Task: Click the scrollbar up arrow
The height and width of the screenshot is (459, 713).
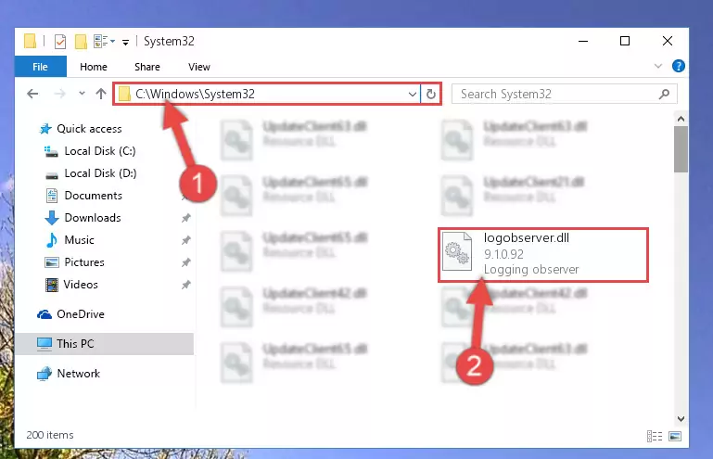Action: pos(681,120)
